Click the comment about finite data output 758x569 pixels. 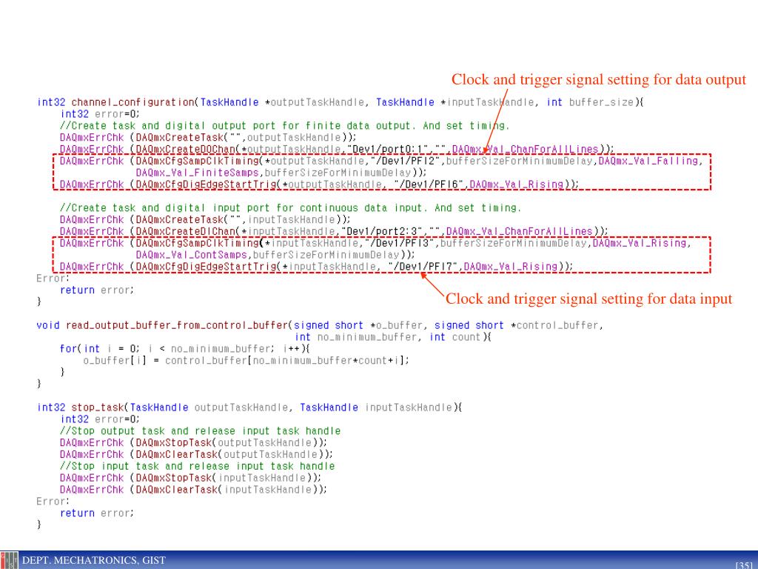point(285,126)
